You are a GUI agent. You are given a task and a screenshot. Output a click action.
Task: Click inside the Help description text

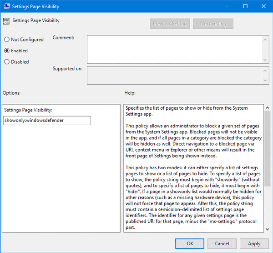click(x=191, y=173)
